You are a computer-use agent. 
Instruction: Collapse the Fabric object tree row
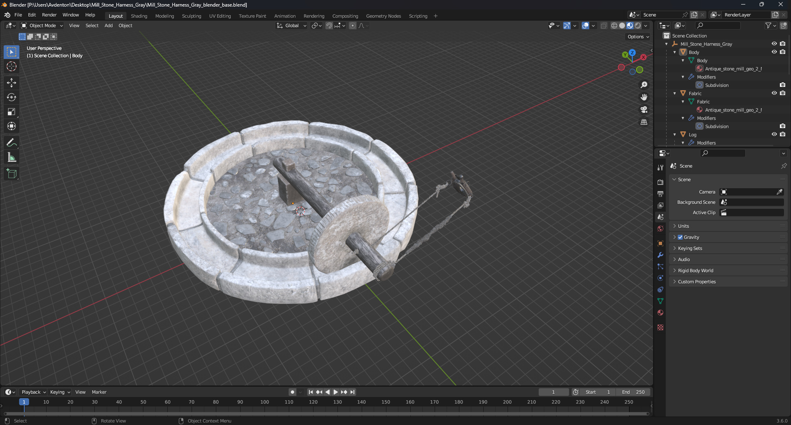674,93
